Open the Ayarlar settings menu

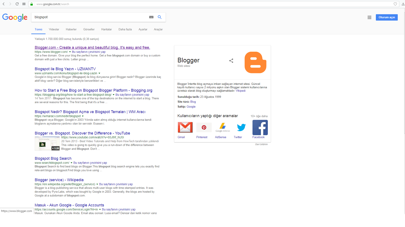click(x=143, y=29)
